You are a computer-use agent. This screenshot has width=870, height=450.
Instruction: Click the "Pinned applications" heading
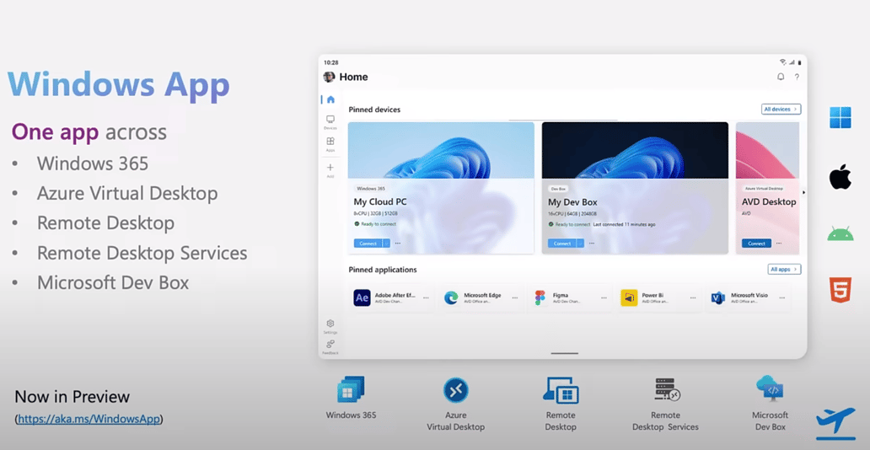[x=383, y=270]
